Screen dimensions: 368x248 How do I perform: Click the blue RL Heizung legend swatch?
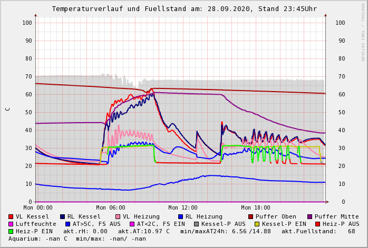(x=180, y=216)
